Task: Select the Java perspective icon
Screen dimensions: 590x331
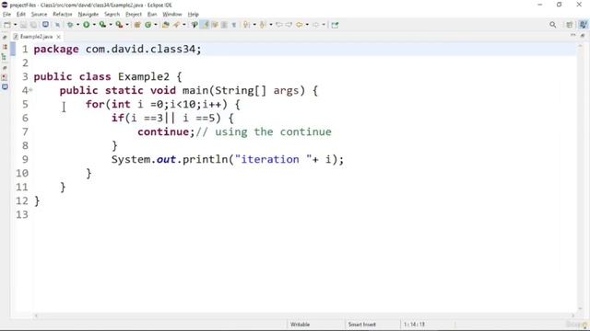Action: 583,25
